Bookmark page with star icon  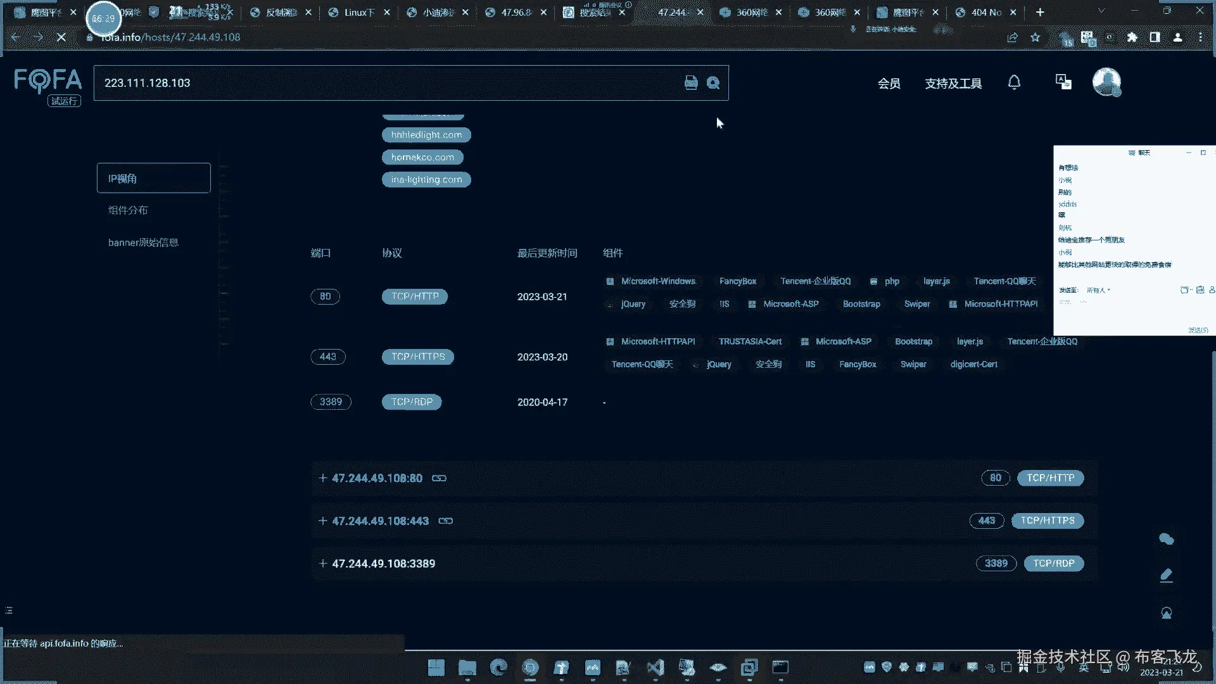(1035, 37)
